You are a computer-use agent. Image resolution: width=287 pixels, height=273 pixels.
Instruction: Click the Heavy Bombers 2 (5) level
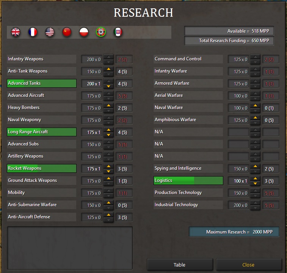click(124, 108)
